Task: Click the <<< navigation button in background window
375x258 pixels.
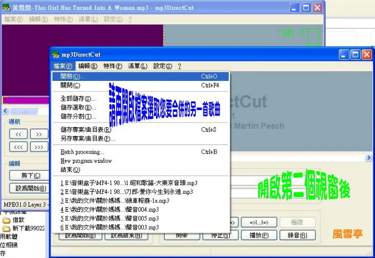Action: point(18,147)
